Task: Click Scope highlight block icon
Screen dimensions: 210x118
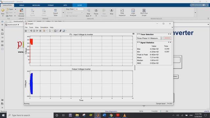Action: [44, 31]
